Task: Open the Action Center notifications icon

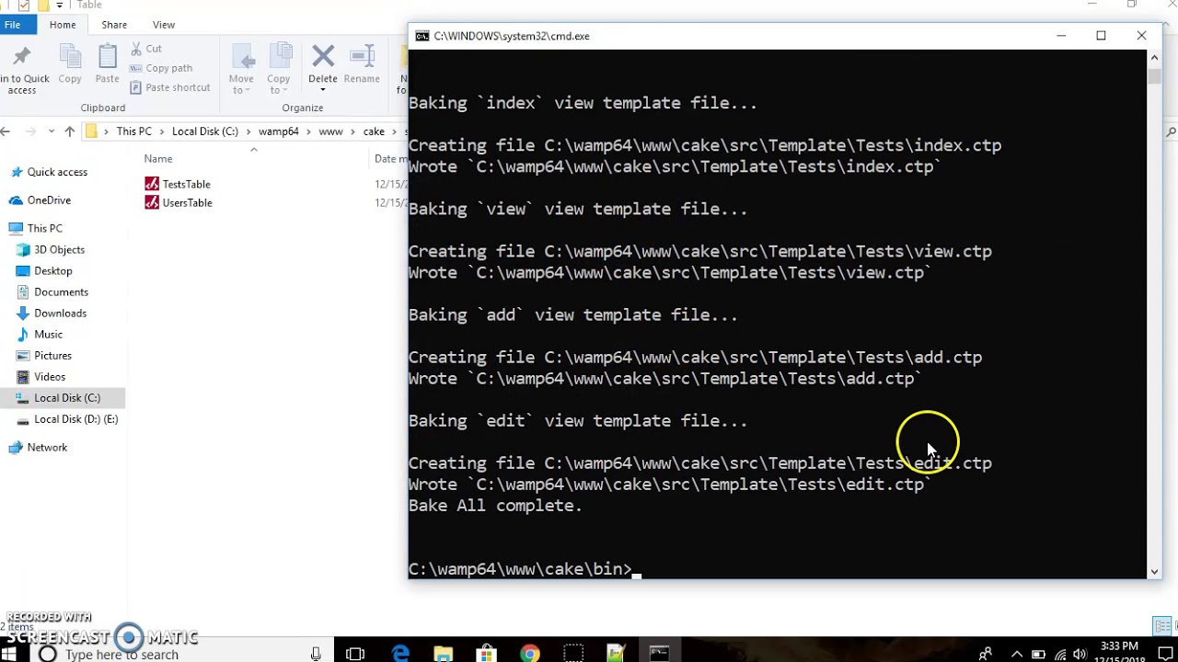Action: (1165, 654)
